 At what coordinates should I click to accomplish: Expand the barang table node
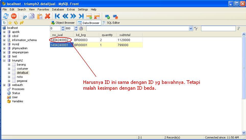(x=9, y=65)
